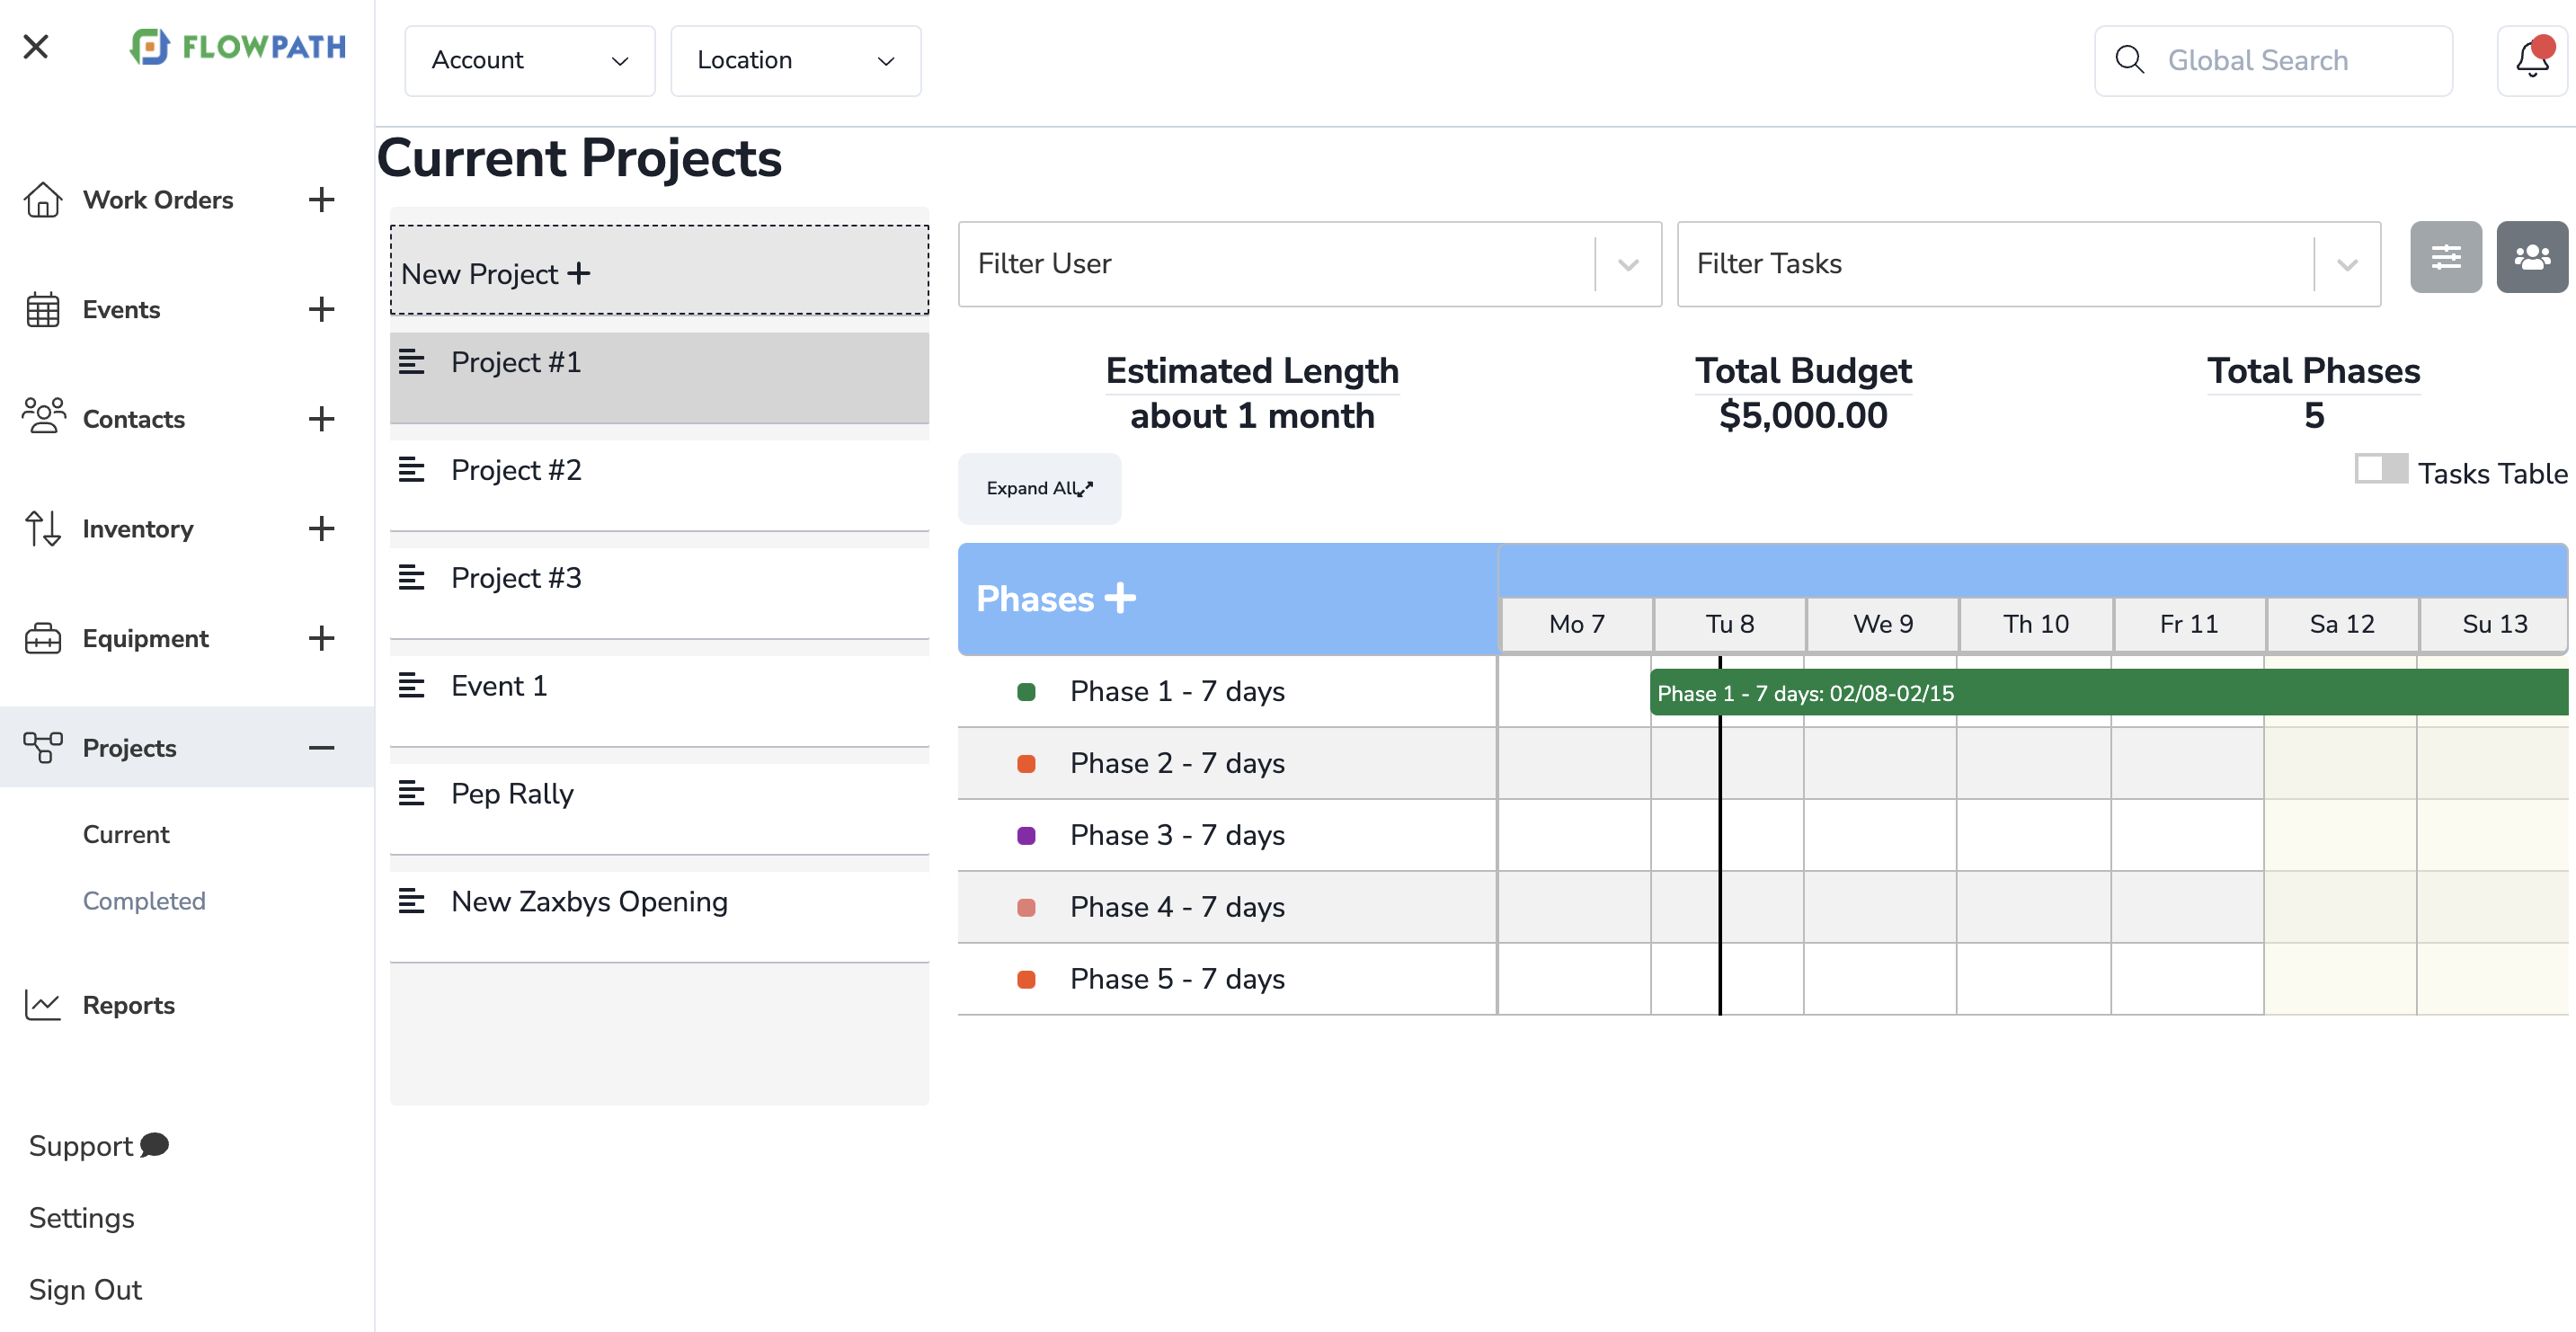Open Equipment from the sidebar
Screen dimensions: 2576x1332
43,637
